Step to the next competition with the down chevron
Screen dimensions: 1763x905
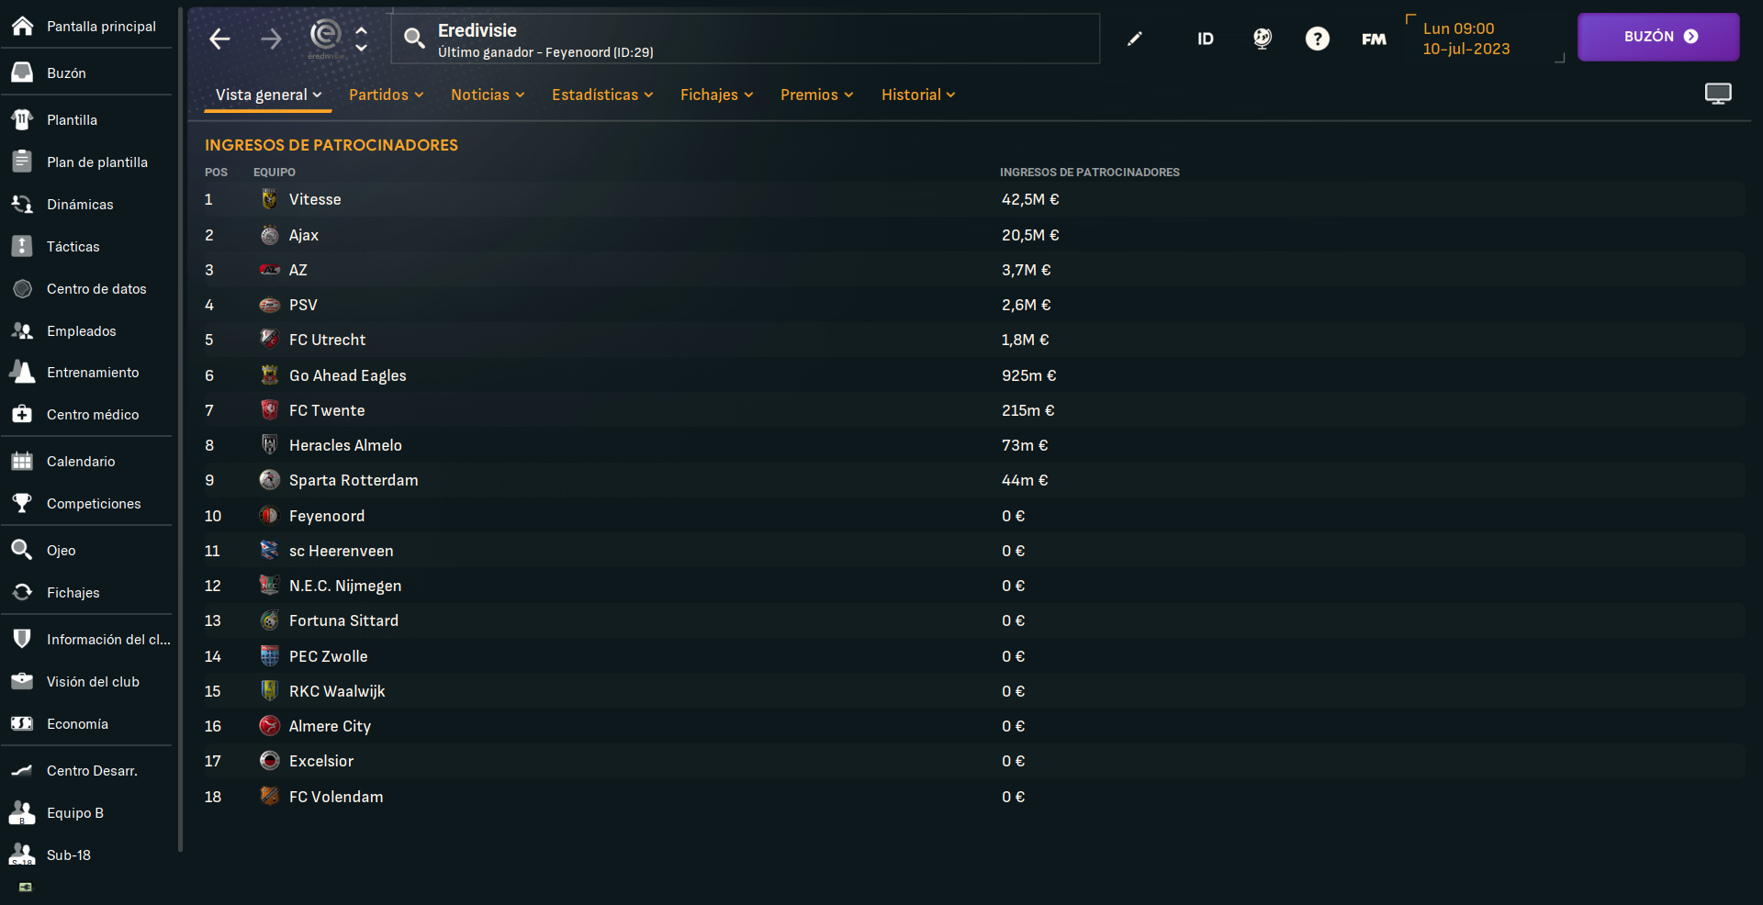click(362, 47)
